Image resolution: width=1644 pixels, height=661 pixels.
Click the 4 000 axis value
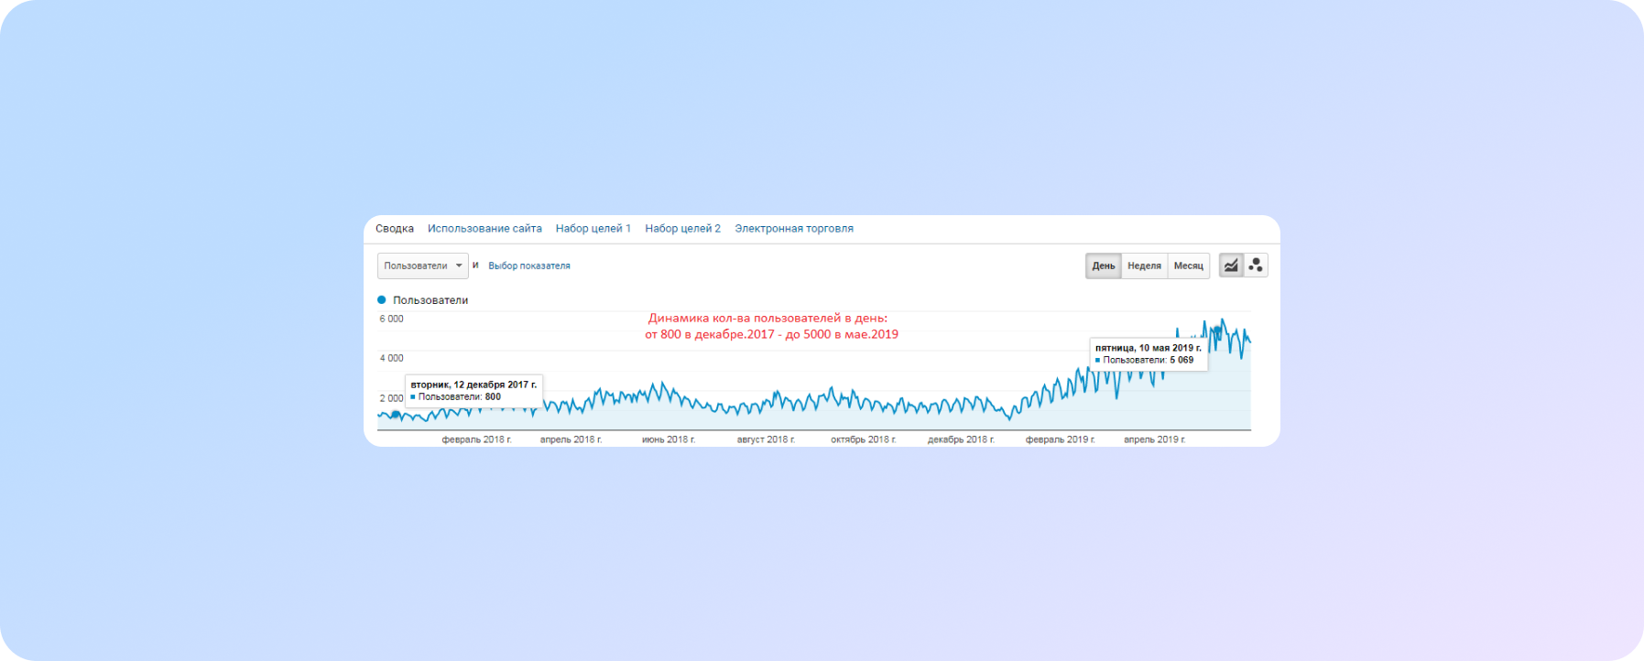pos(391,358)
